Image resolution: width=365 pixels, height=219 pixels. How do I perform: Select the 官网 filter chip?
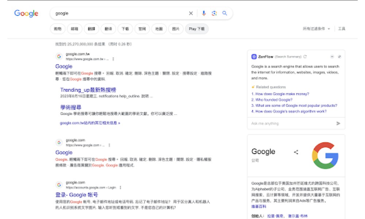142,29
